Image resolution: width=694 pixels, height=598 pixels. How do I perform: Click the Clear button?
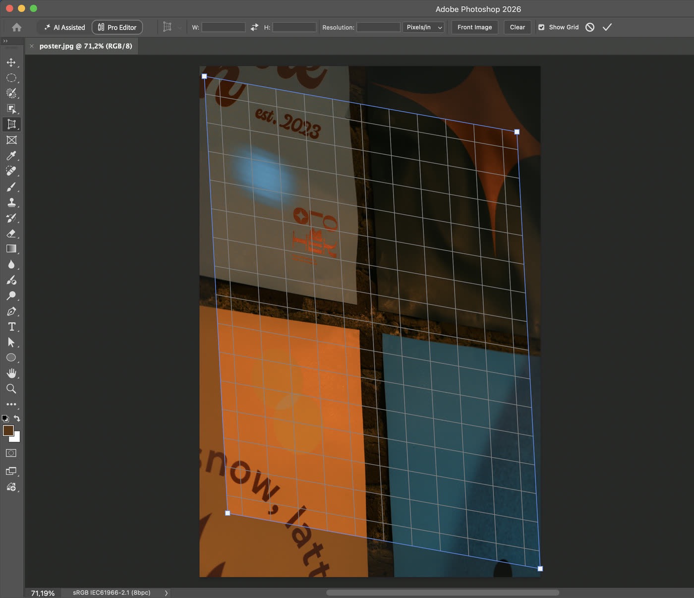pos(518,27)
